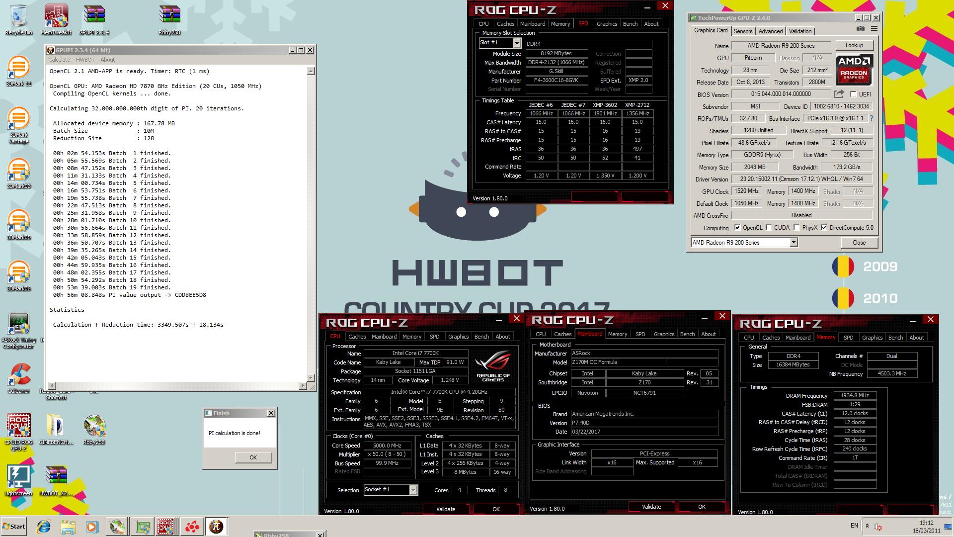The height and width of the screenshot is (537, 954).
Task: Click the Part Number field F4-3600C16-8GVK
Action: pos(556,80)
